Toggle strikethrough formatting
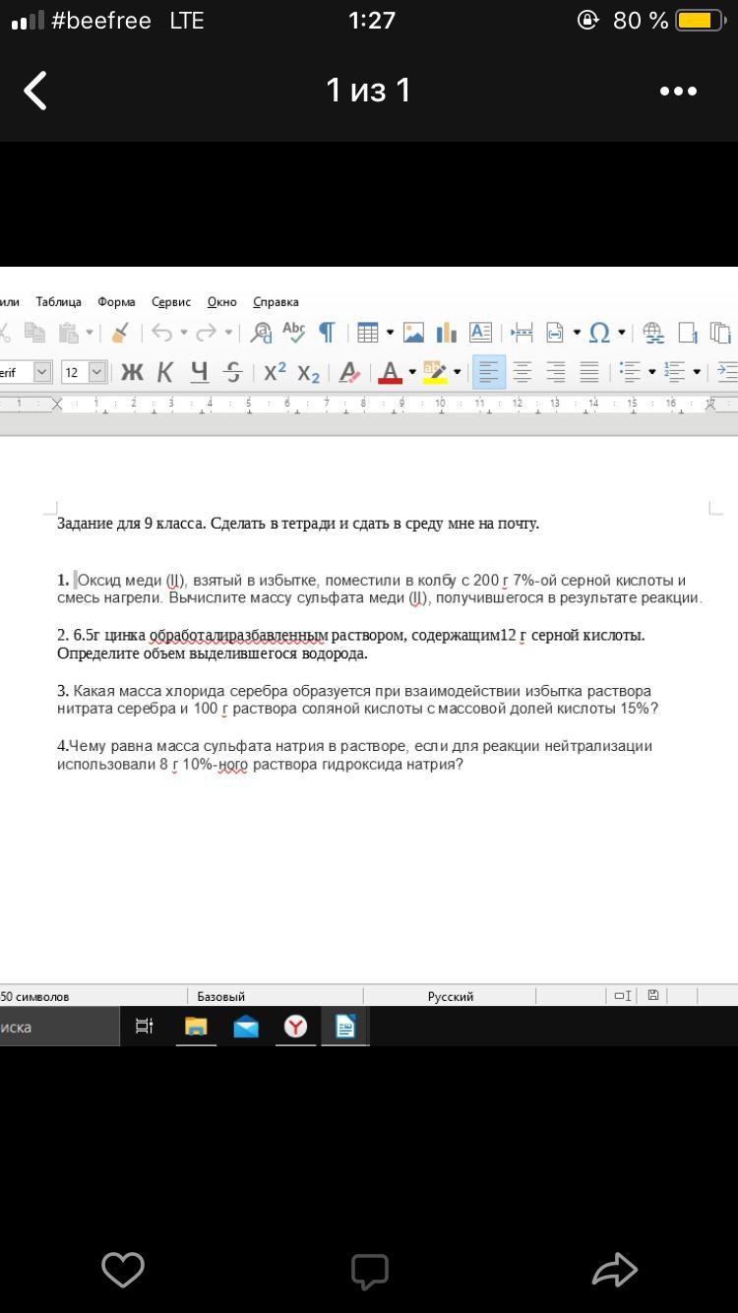738x1313 pixels. click(x=233, y=372)
